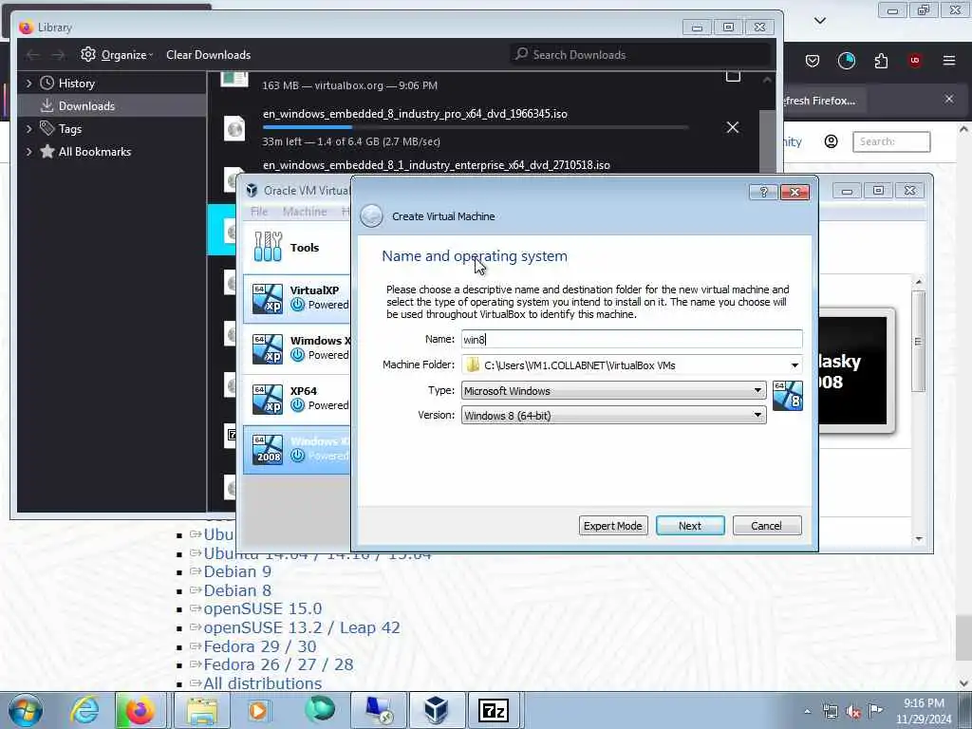This screenshot has height=729, width=972.
Task: Expand All Bookmarks tree item
Action: (x=28, y=152)
